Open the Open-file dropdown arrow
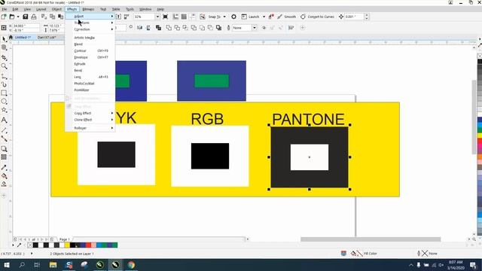 18,17
